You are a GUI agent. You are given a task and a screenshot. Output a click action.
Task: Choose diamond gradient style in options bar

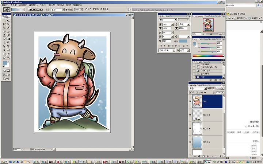(x=41, y=9)
